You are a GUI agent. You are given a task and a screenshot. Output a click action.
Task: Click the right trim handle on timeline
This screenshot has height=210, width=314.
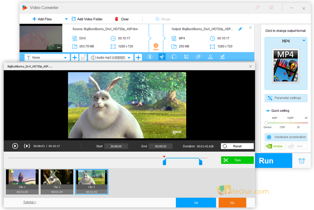[x=201, y=162]
